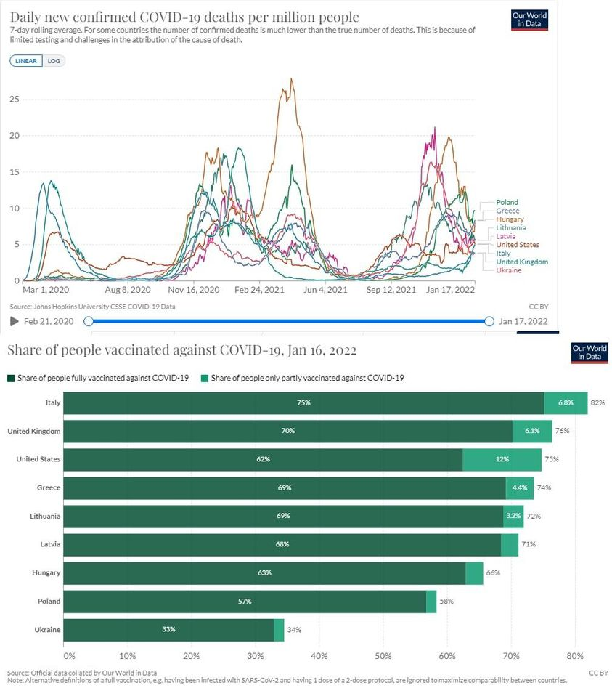
Task: Select the LINEAR scale option
Action: (x=26, y=61)
